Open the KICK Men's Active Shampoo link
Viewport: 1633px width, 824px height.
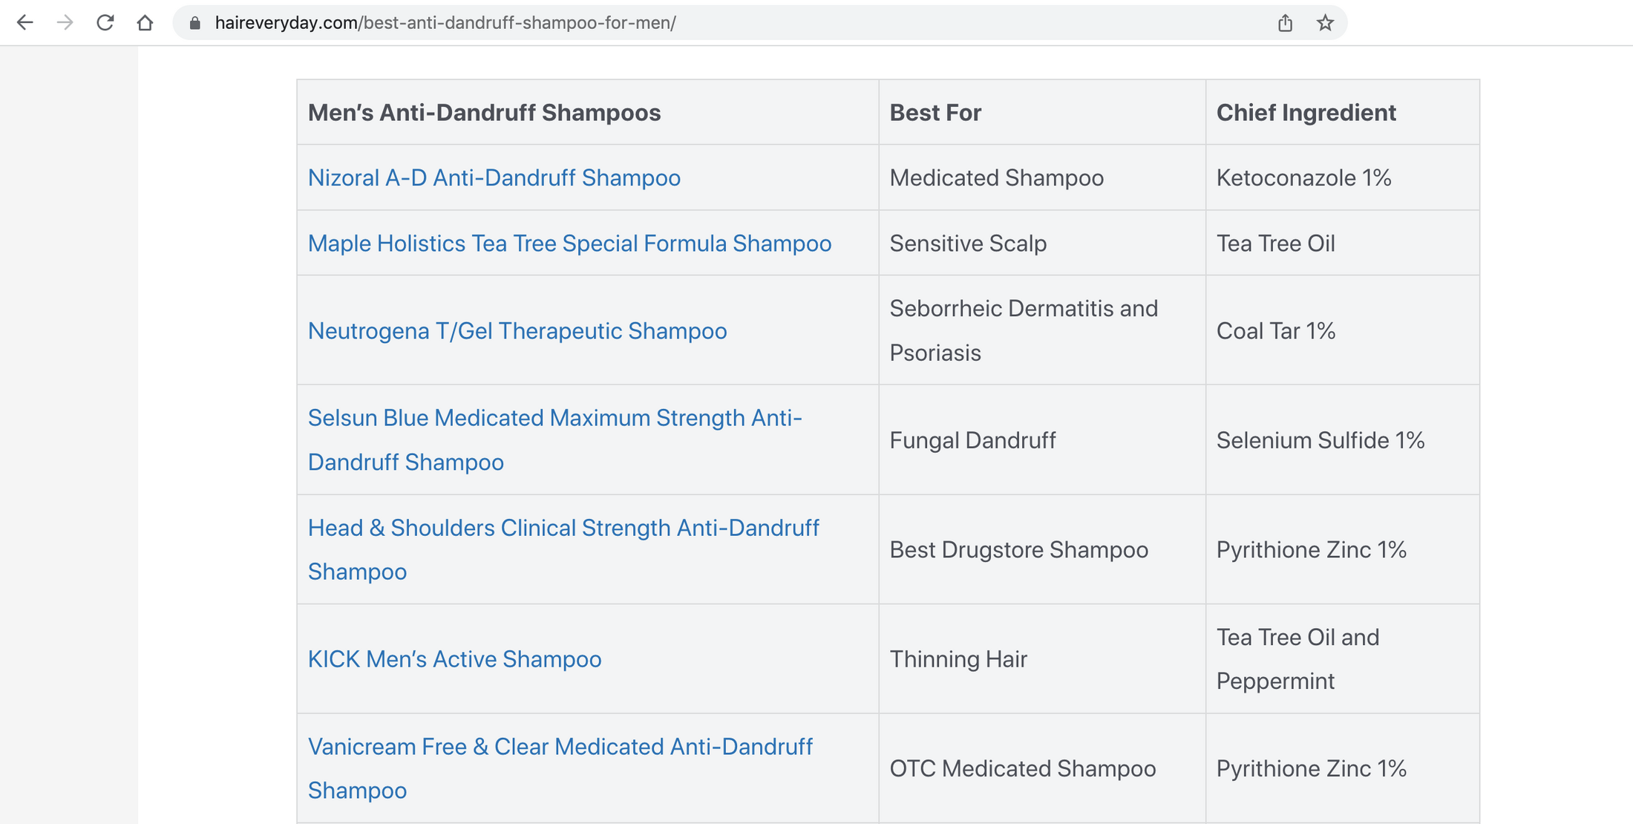(x=455, y=658)
